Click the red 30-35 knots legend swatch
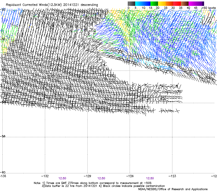This screenshot has height=191, width=217. [177, 4]
